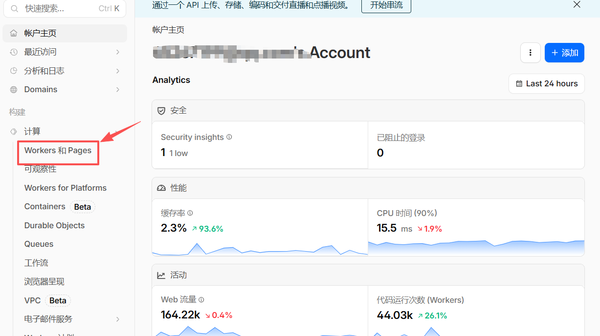The width and height of the screenshot is (600, 336).
Task: Click the 开始串流 button
Action: tap(386, 6)
